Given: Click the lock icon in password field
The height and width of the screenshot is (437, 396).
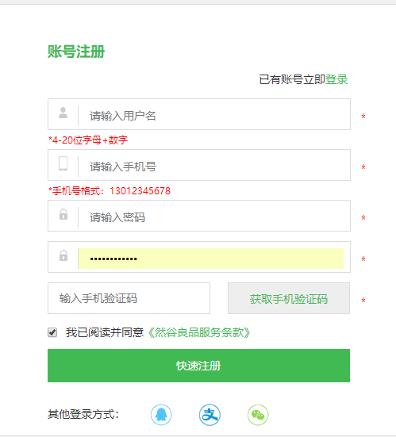Looking at the screenshot, I should (x=63, y=214).
